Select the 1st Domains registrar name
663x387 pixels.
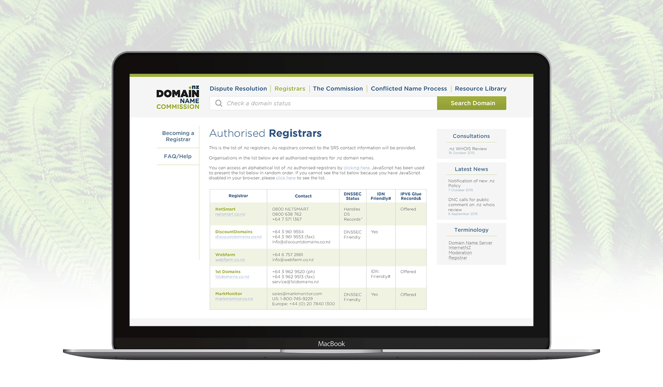228,271
